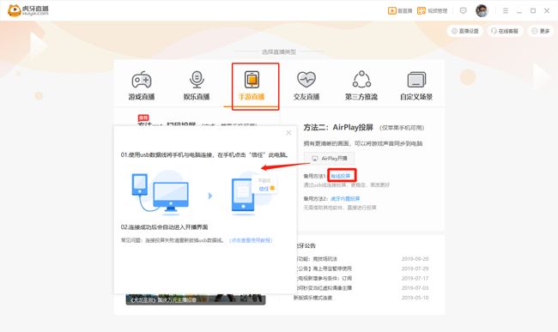Click the 虎牙公告 announcements heading
This screenshot has height=332, width=558.
pos(306,245)
